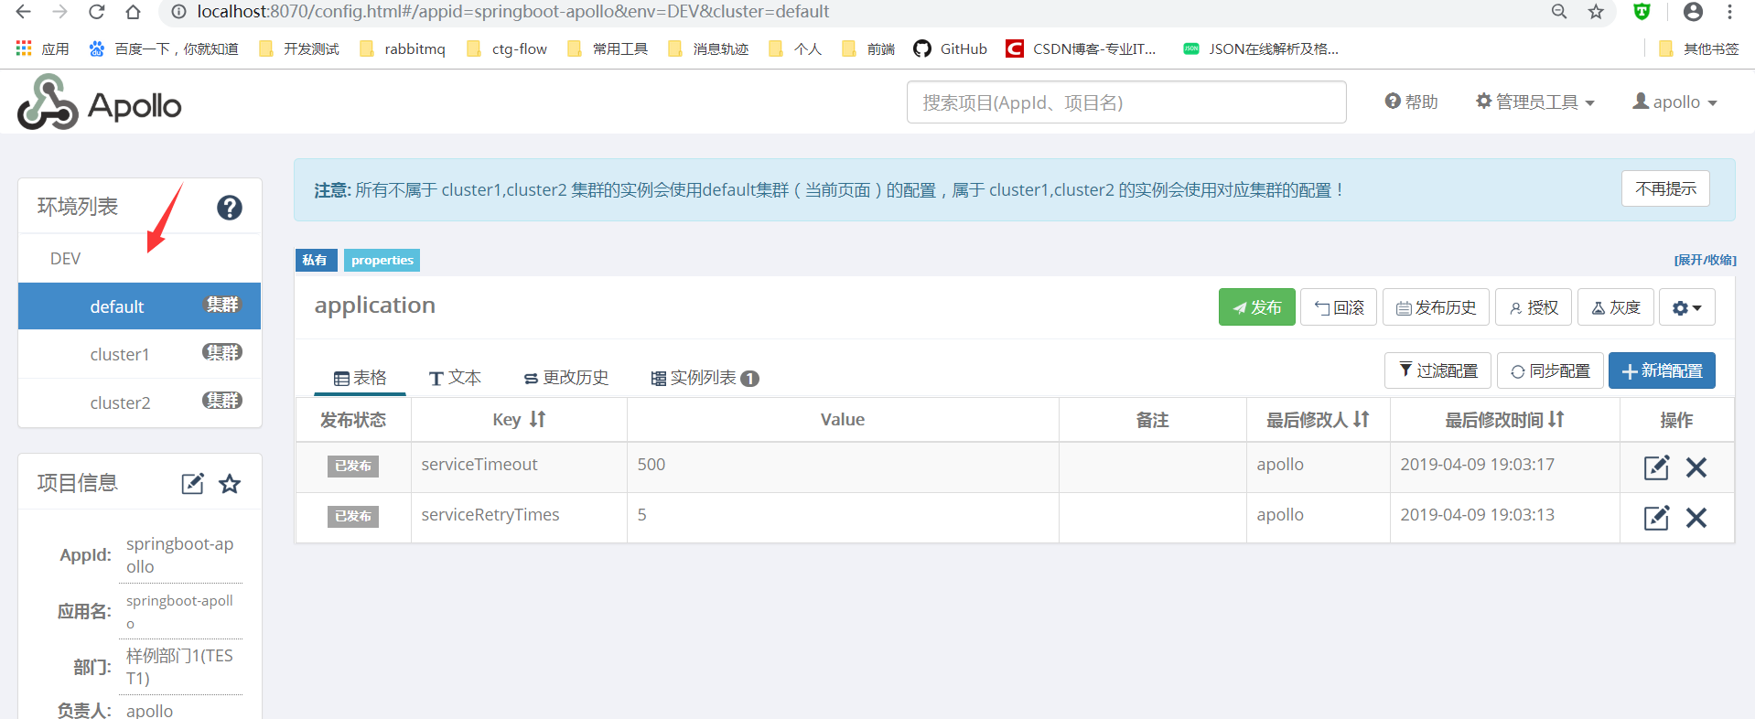Viewport: 1755px width, 719px height.
Task: Click the 授权 button
Action: tap(1534, 307)
